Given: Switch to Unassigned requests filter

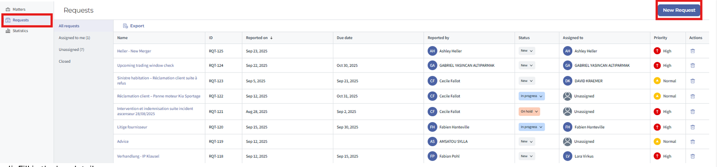Looking at the screenshot, I should pos(71,50).
